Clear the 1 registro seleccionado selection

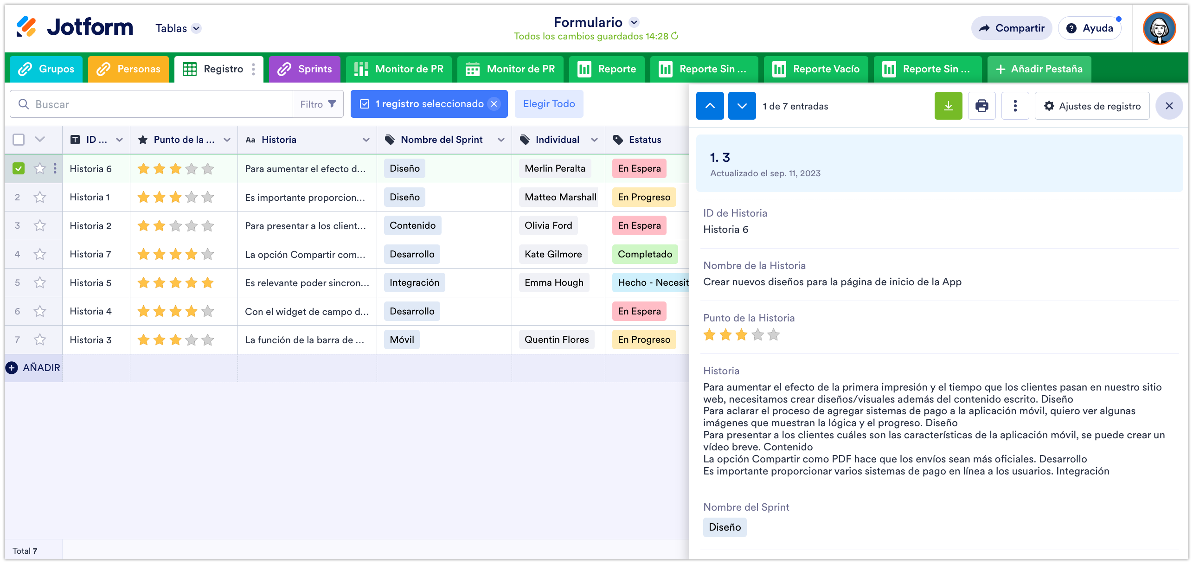click(494, 104)
